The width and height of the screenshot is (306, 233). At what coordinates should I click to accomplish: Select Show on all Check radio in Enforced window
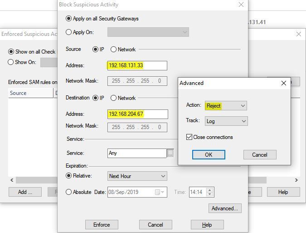pyautogui.click(x=11, y=52)
